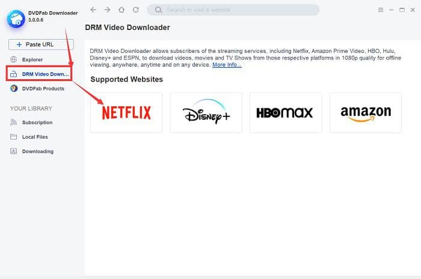Select DRM Video Downloader sidebar entry

39,74
